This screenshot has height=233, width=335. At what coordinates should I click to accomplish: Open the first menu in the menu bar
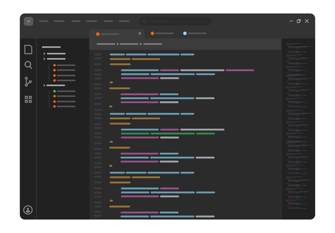tap(43, 21)
